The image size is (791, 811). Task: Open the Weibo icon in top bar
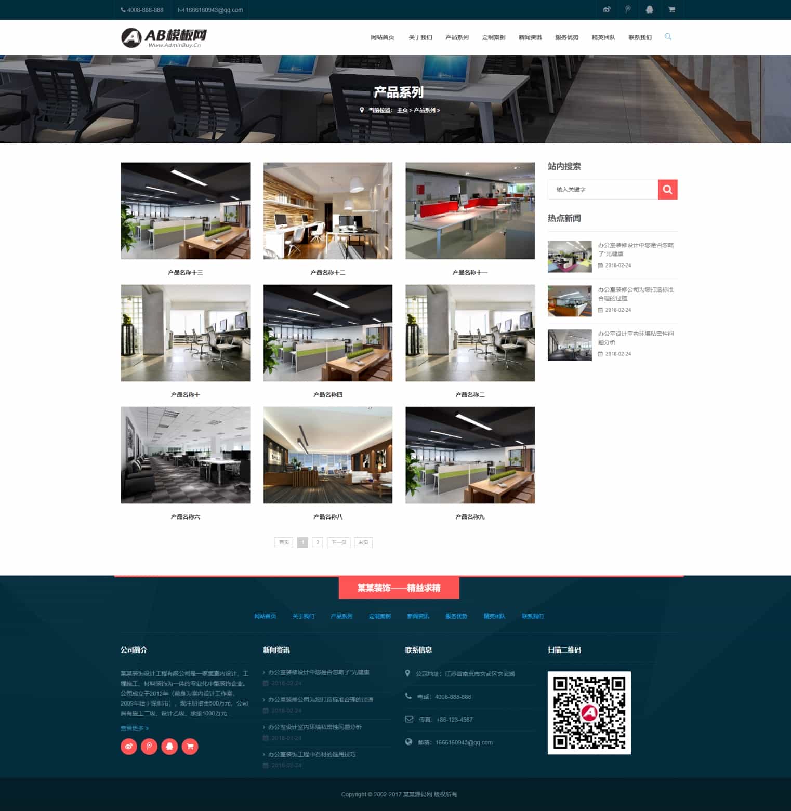tap(606, 9)
